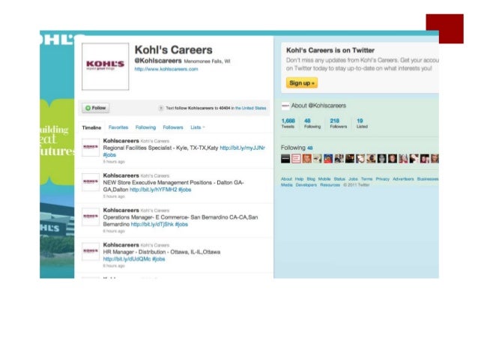478x359 pixels.
Task: Click the 'Kohl's Careers' profile heading
Action: [x=174, y=50]
